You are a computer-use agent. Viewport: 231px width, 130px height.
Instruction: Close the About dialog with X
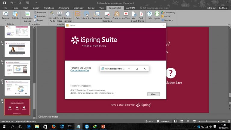[x=164, y=26]
